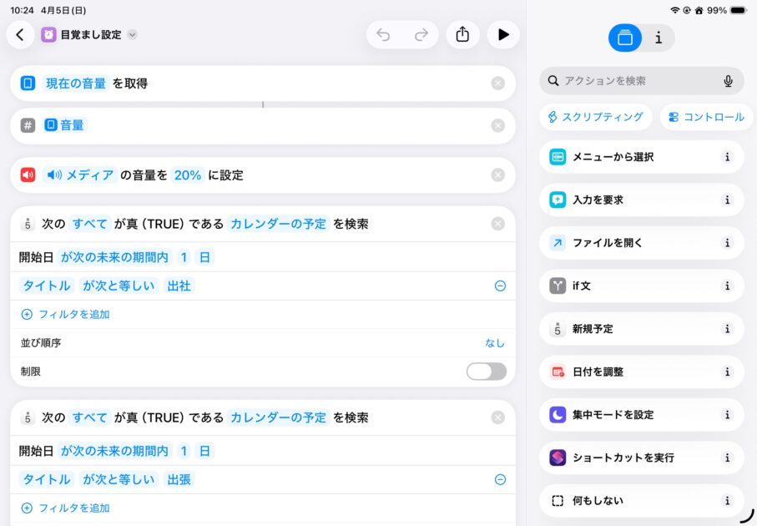Tap the microphone icon in the search field
Image resolution: width=757 pixels, height=526 pixels.
[x=728, y=81]
